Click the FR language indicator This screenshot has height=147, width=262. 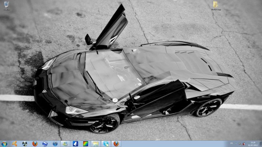[x=231, y=143]
